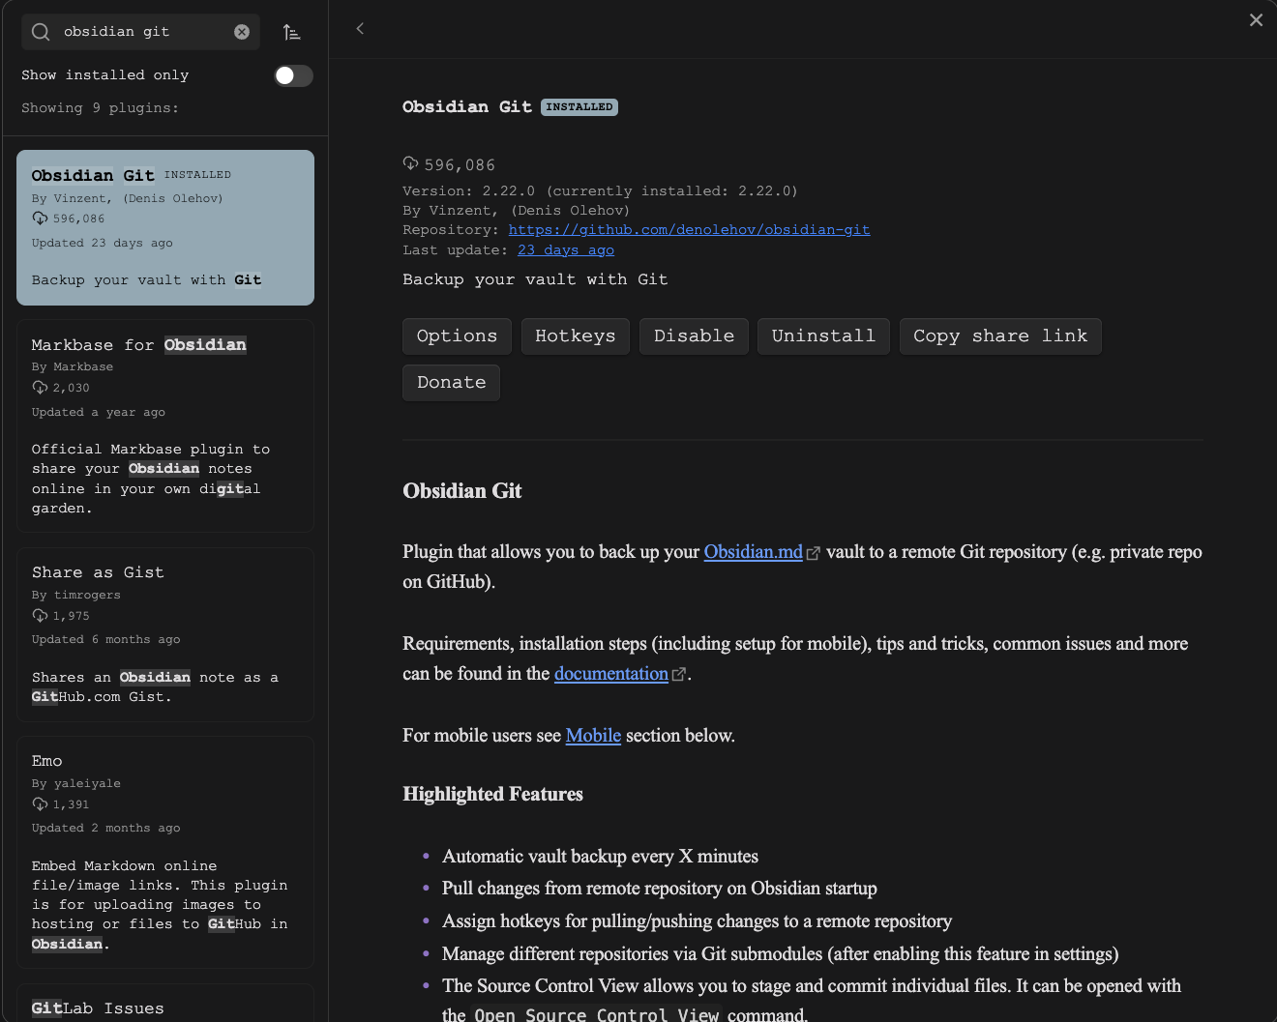
Task: Click the '23 days ago' update link
Action: click(x=566, y=250)
